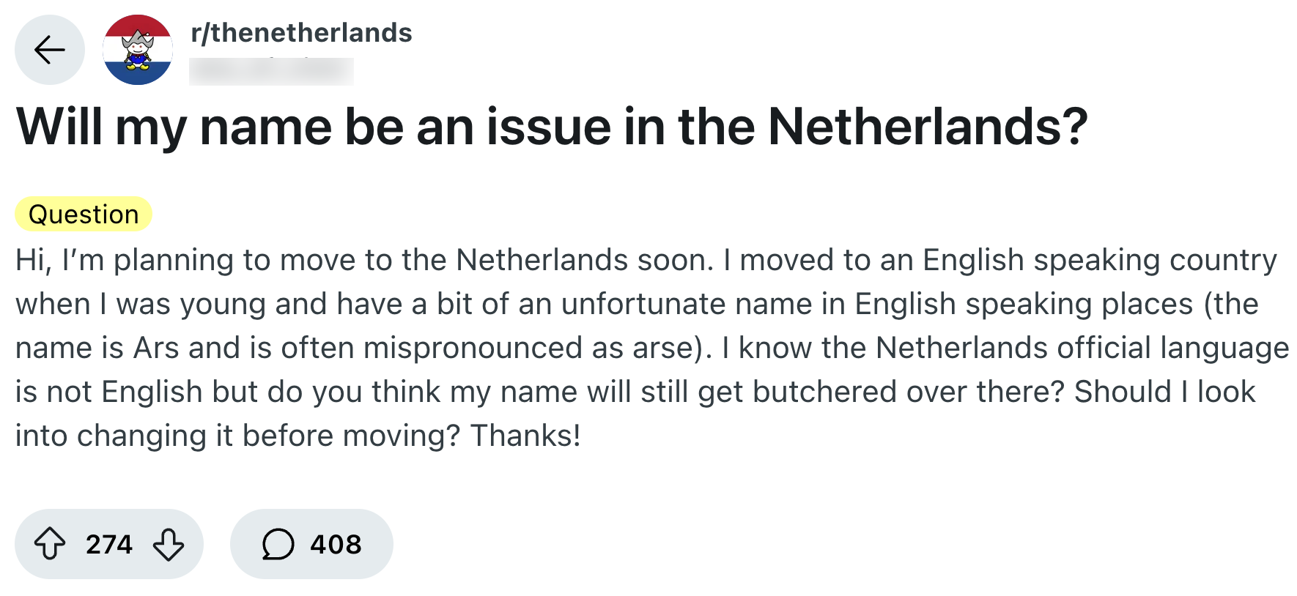Click the phrase "English speaking country" in the post
The height and width of the screenshot is (596, 1297).
tap(1099, 260)
